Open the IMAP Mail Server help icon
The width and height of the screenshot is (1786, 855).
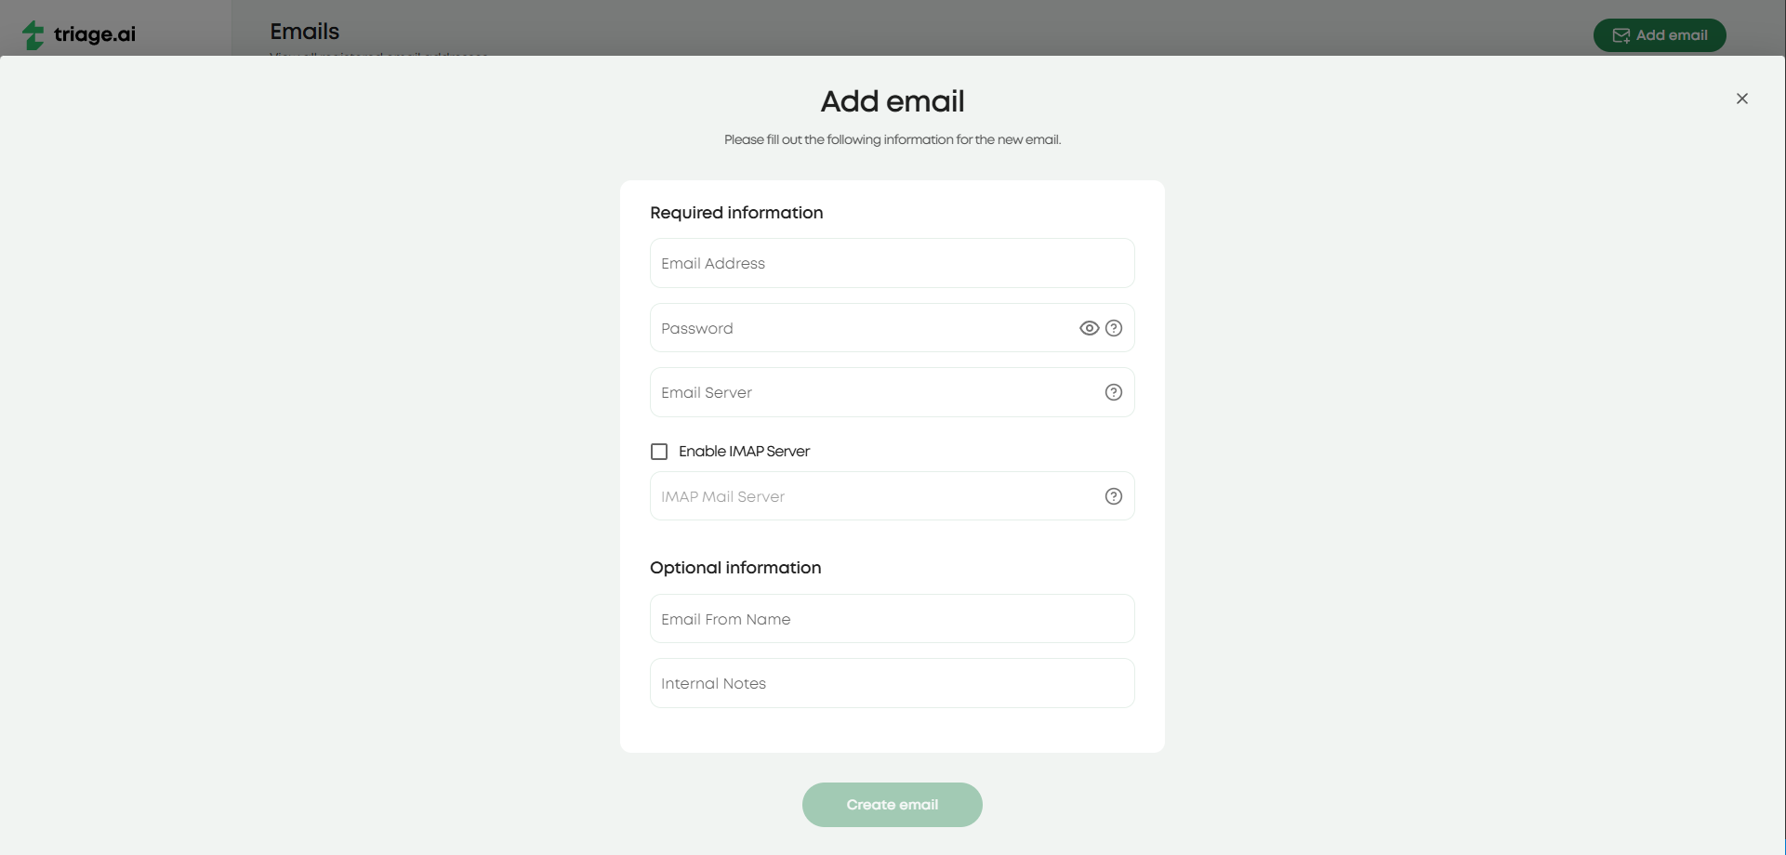[x=1114, y=496]
